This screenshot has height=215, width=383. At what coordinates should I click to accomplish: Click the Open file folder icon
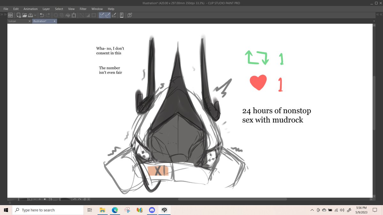[x=25, y=15]
